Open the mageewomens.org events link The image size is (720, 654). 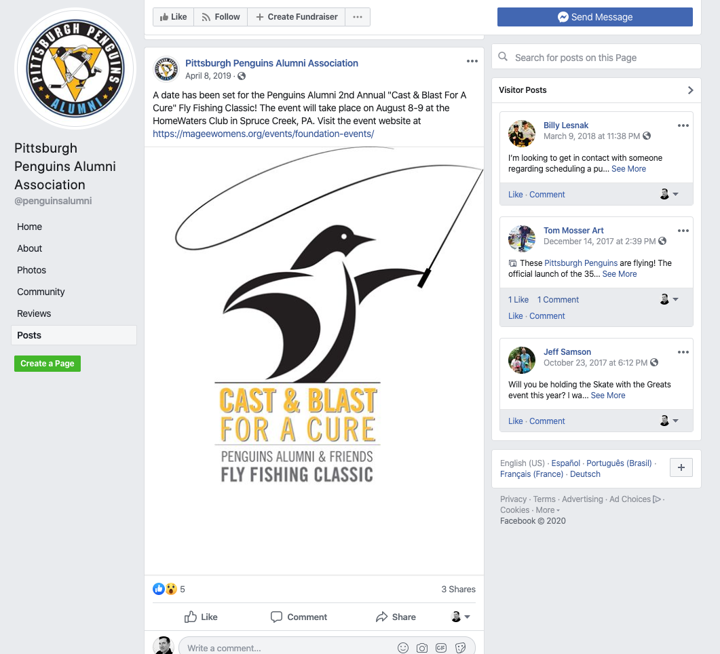pos(263,134)
